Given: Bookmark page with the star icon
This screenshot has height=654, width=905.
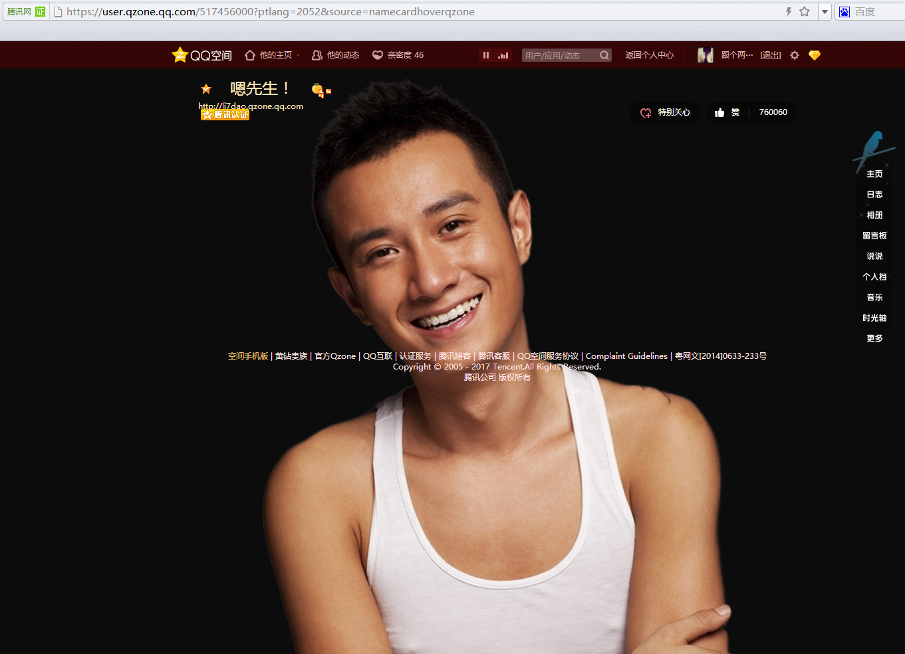Looking at the screenshot, I should (805, 11).
